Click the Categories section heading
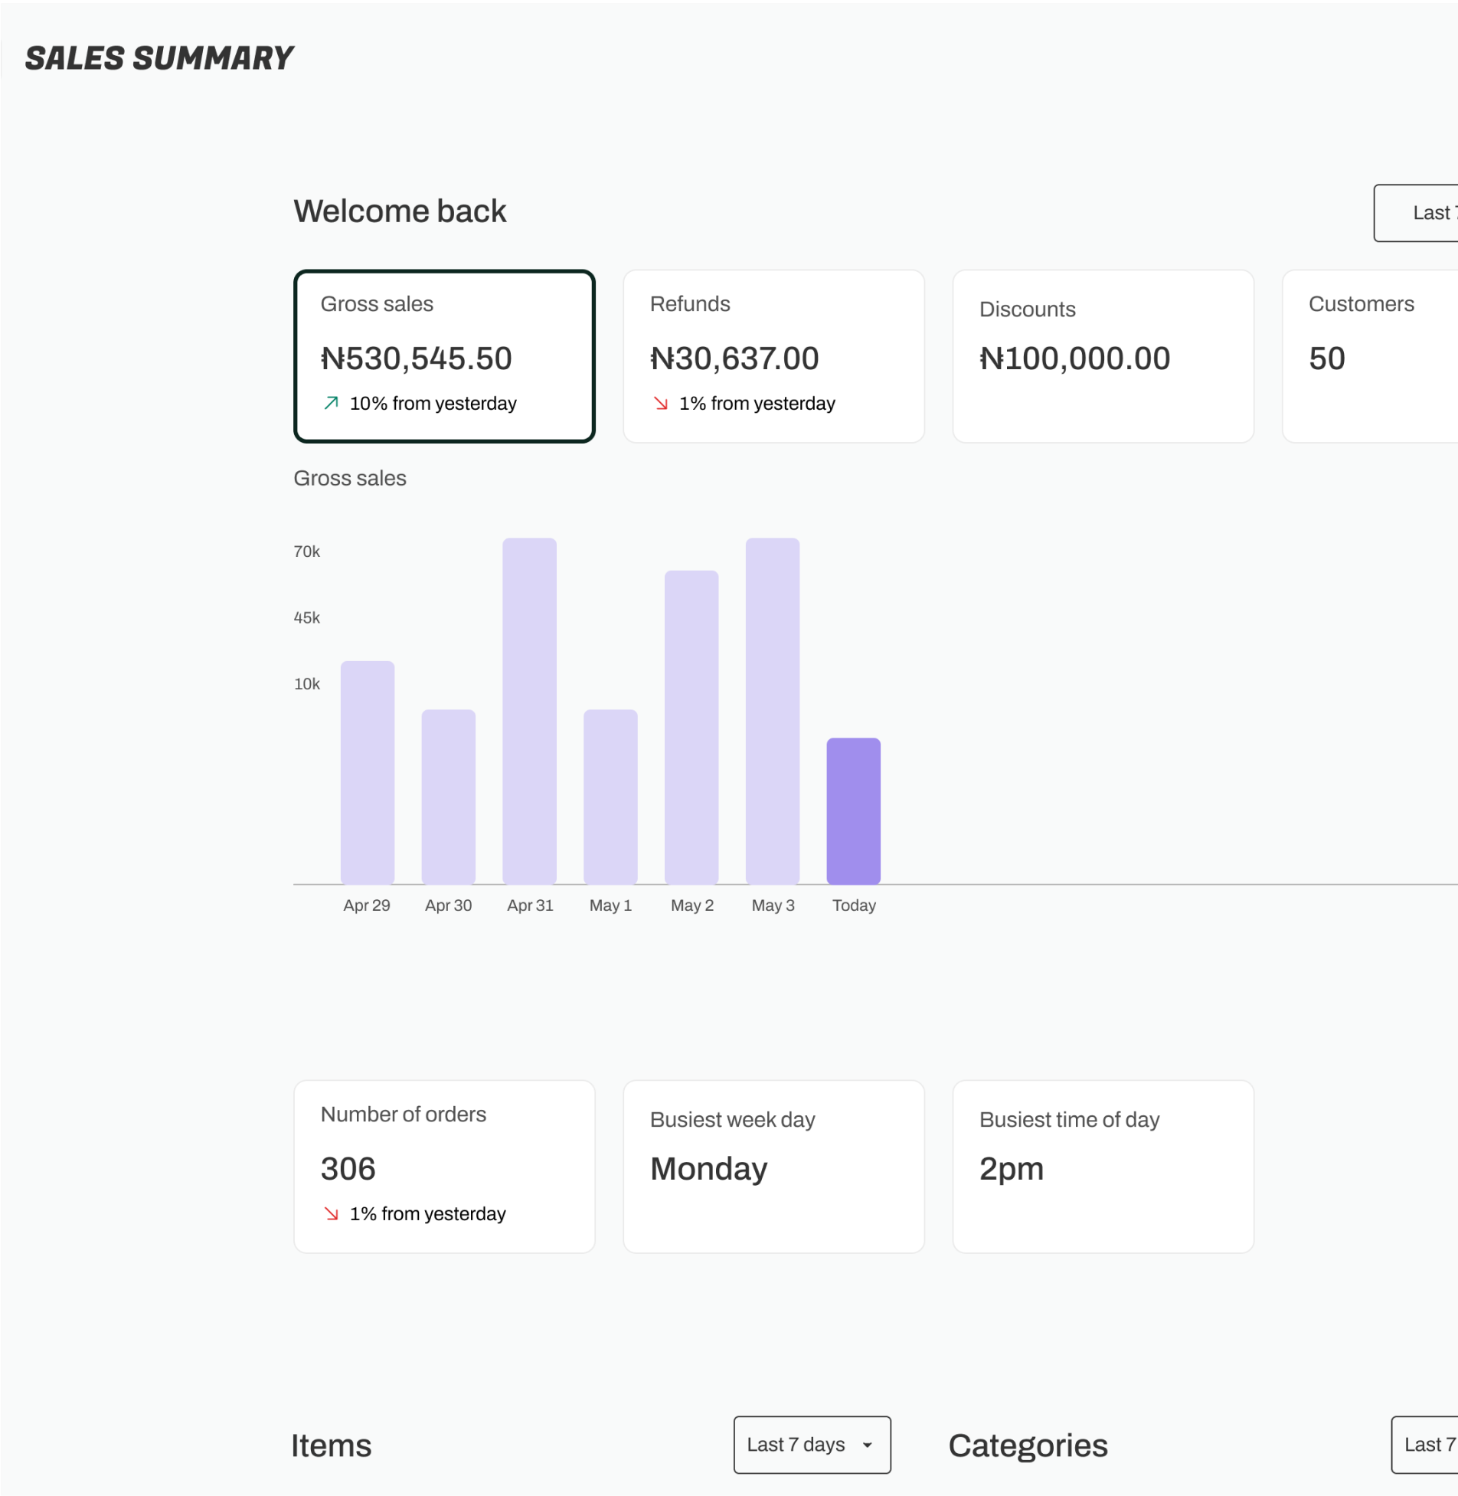Viewport: 1458px width, 1496px height. pyautogui.click(x=1028, y=1445)
